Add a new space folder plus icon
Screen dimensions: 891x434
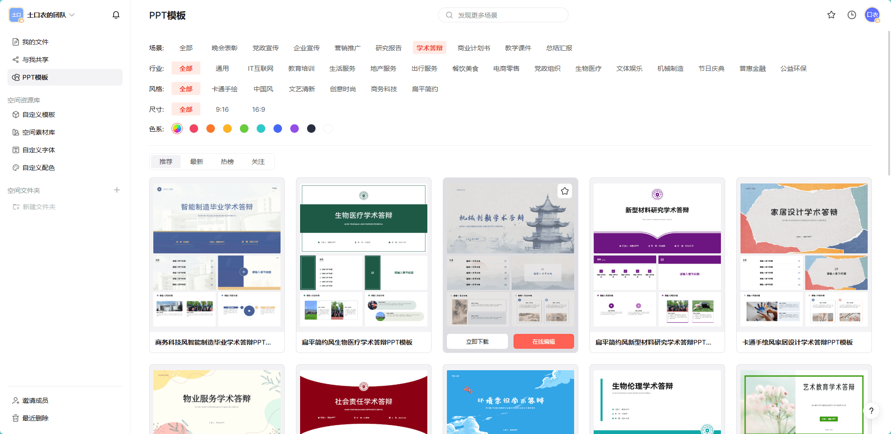117,190
